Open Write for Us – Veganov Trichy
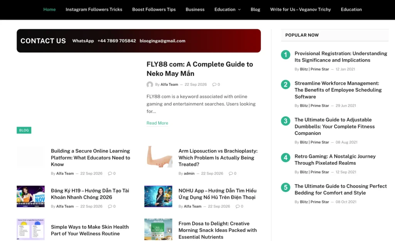Image resolution: width=395 pixels, height=241 pixels. point(300,10)
